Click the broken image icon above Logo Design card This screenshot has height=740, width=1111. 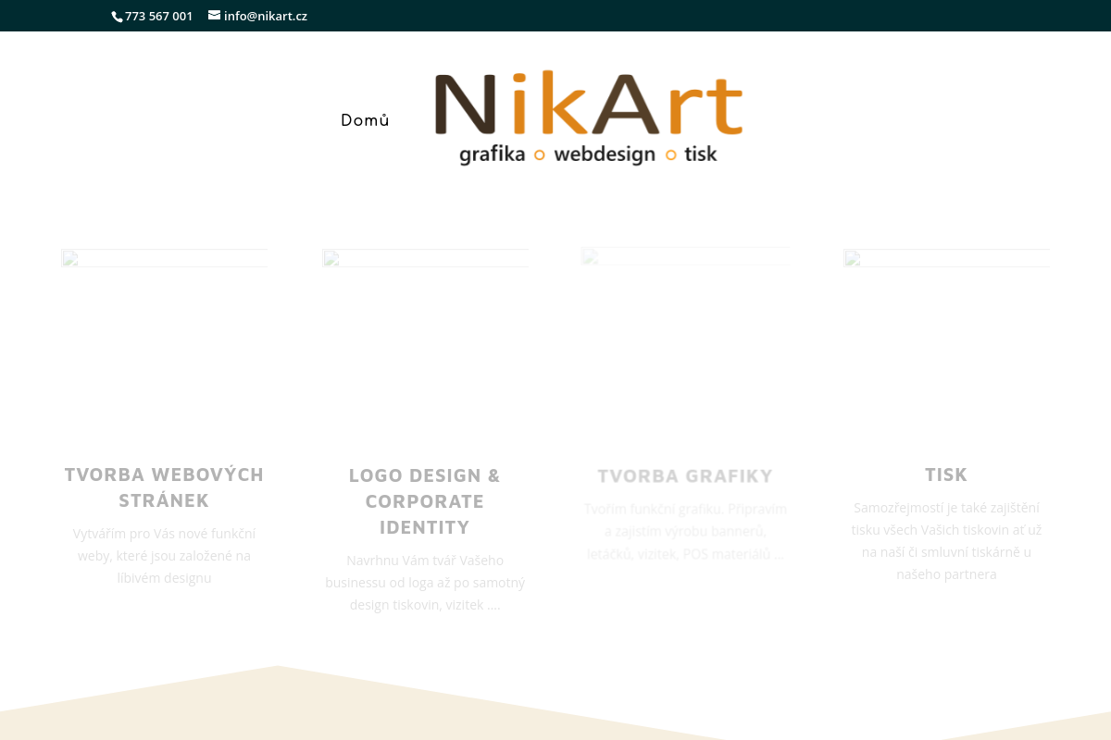(x=332, y=260)
